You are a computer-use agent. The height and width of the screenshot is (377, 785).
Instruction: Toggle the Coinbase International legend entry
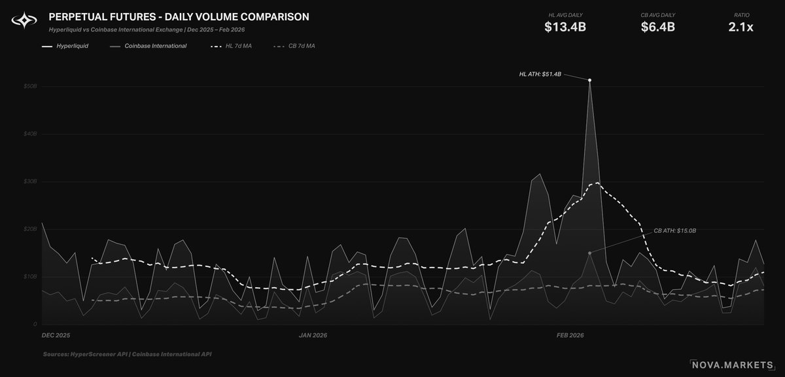[148, 46]
